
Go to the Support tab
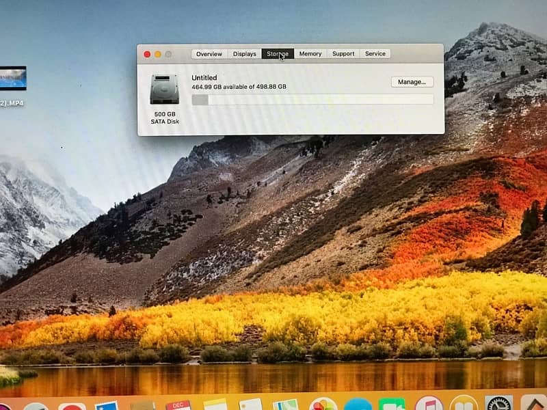coord(343,54)
